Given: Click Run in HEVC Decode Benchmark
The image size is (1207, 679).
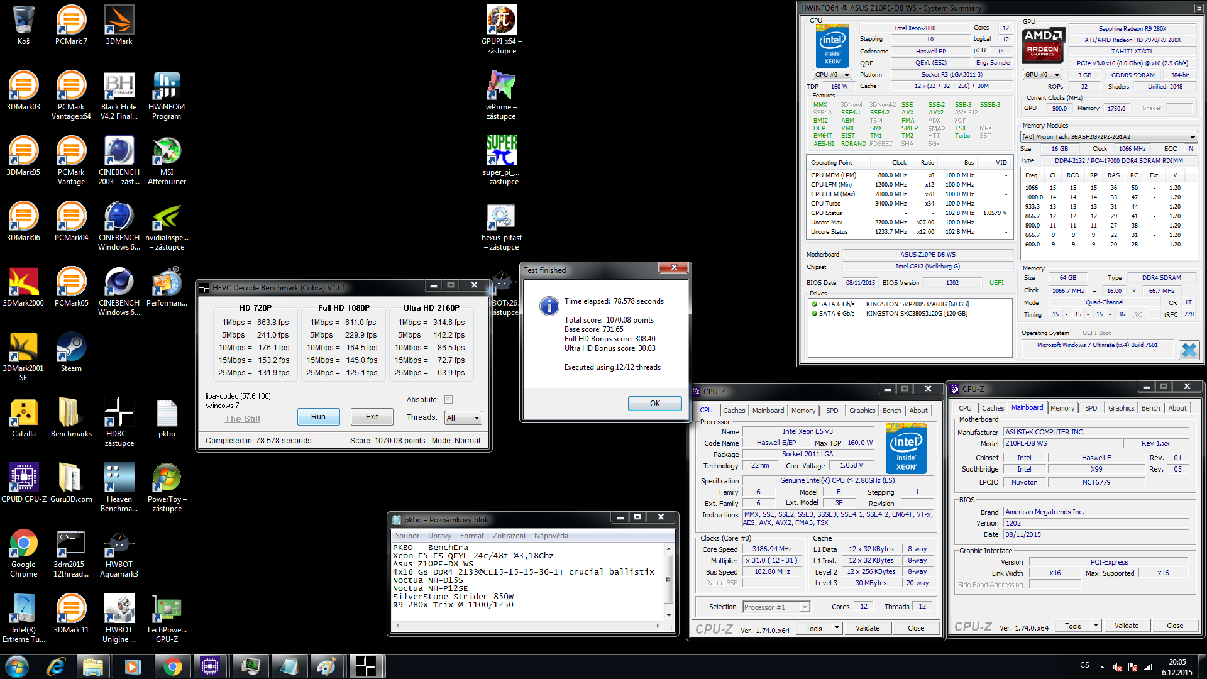Looking at the screenshot, I should pos(318,417).
